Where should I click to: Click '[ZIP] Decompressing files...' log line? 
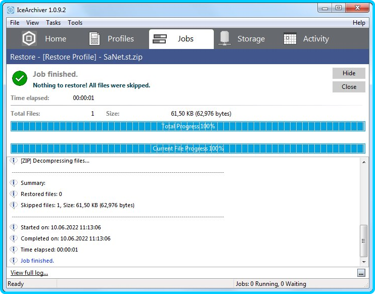[x=55, y=161]
